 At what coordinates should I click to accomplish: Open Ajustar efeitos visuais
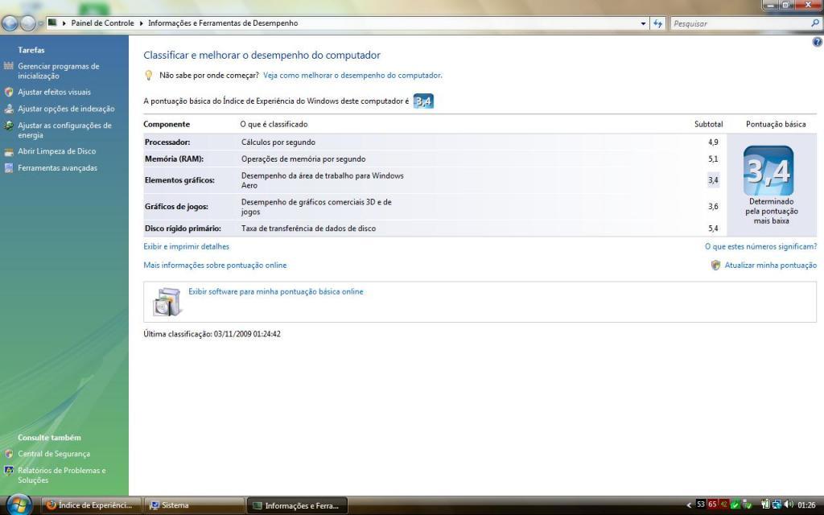point(54,92)
